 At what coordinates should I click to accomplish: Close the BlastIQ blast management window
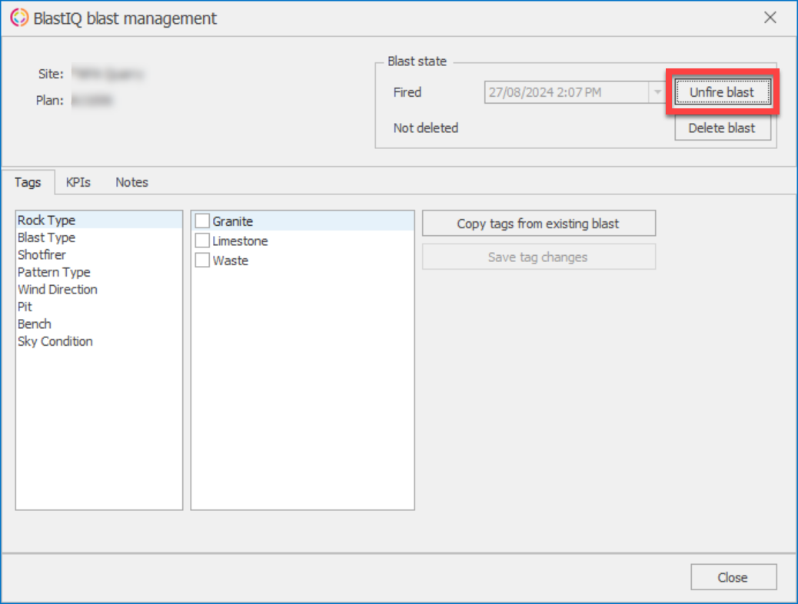(x=770, y=18)
